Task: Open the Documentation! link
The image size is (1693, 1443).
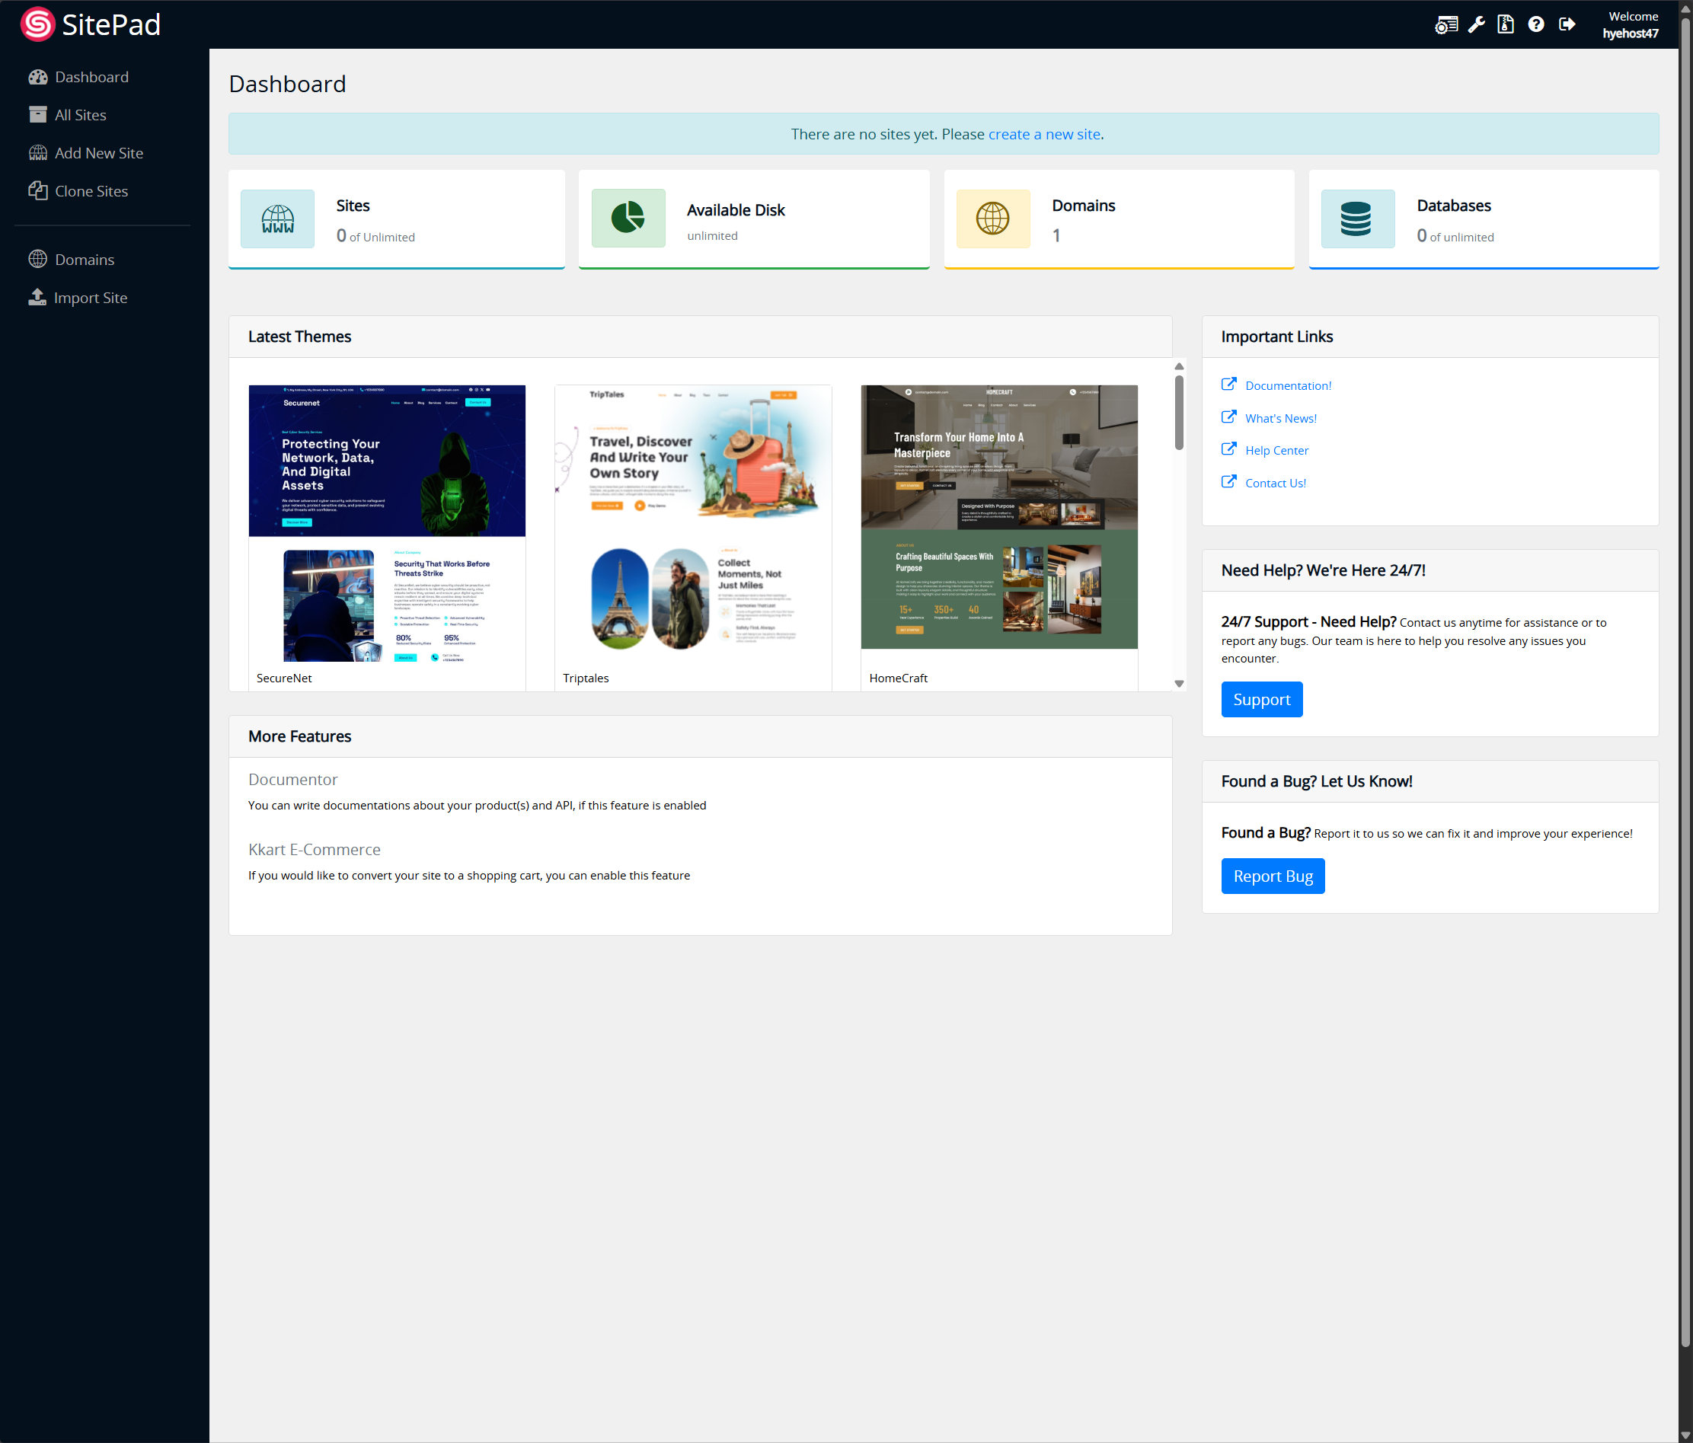Action: tap(1289, 385)
